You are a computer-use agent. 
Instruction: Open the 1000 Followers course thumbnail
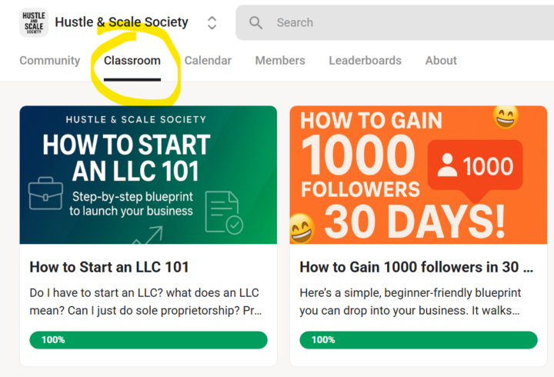pyautogui.click(x=418, y=175)
